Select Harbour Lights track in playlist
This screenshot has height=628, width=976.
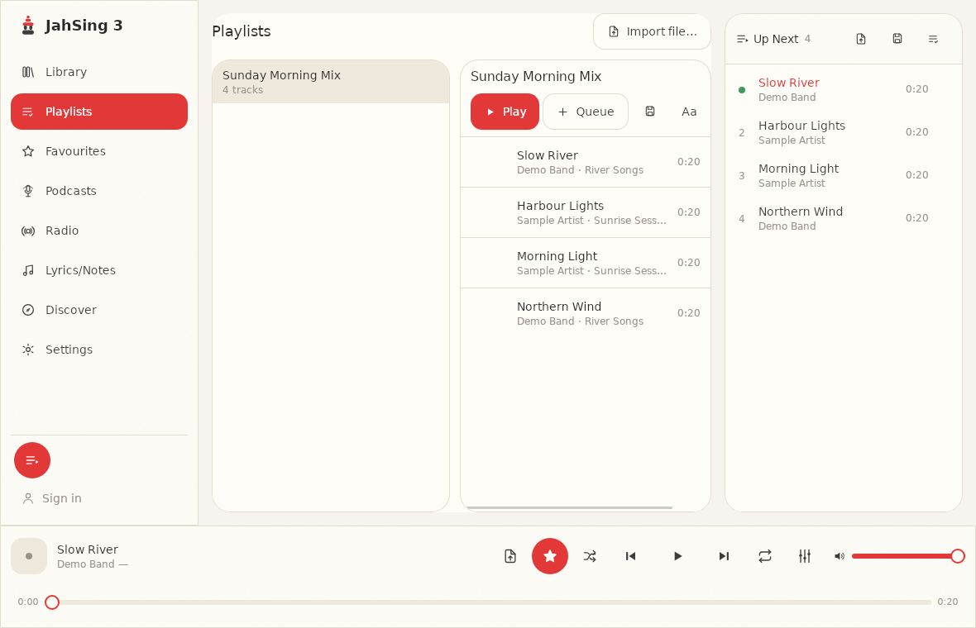tap(585, 212)
